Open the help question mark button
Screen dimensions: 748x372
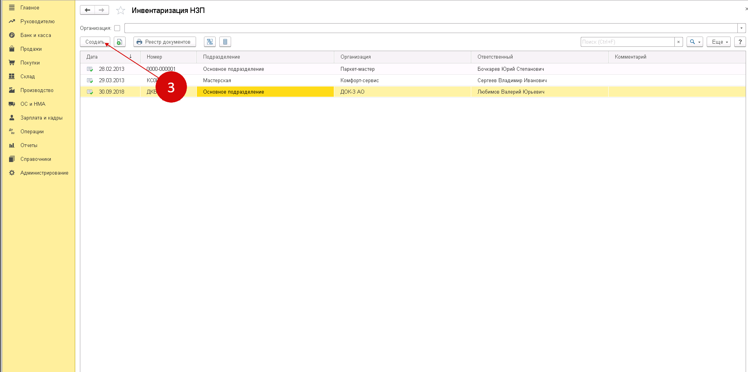tap(740, 42)
